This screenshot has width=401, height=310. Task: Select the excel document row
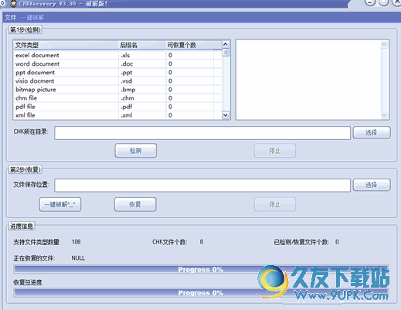117,55
